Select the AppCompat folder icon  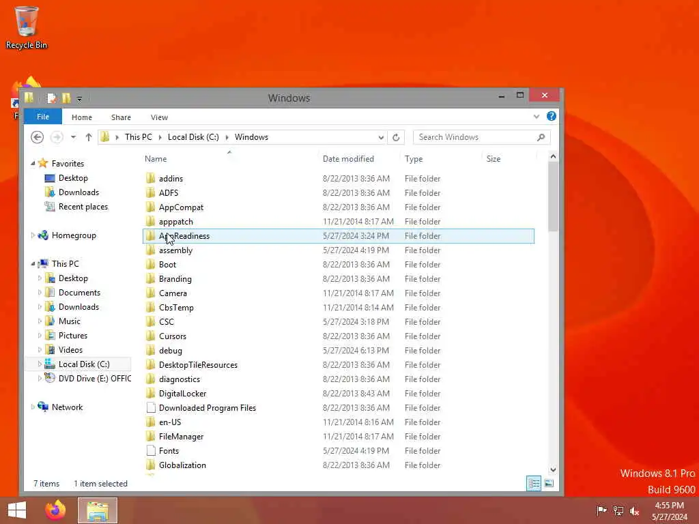(x=151, y=207)
